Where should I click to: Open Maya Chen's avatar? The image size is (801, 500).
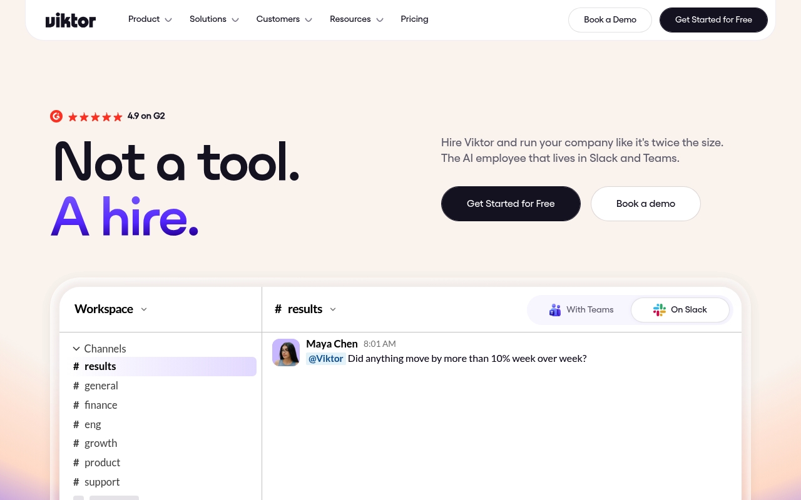coord(286,352)
